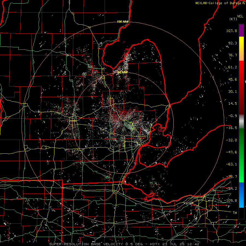
Task: Click the 30.1 velocity scale value
Action: [x=233, y=92]
